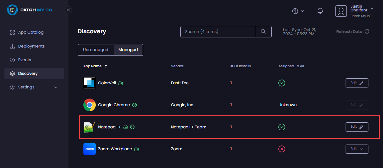Click the user profile avatar icon
383x168 pixels.
tap(341, 11)
